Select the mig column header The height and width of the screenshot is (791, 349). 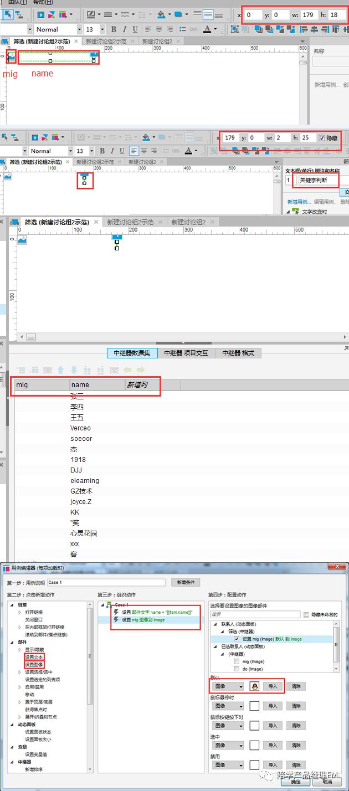pos(42,384)
